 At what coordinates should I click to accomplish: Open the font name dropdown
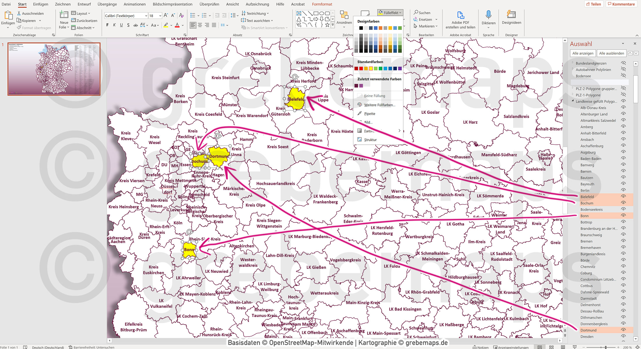[146, 16]
